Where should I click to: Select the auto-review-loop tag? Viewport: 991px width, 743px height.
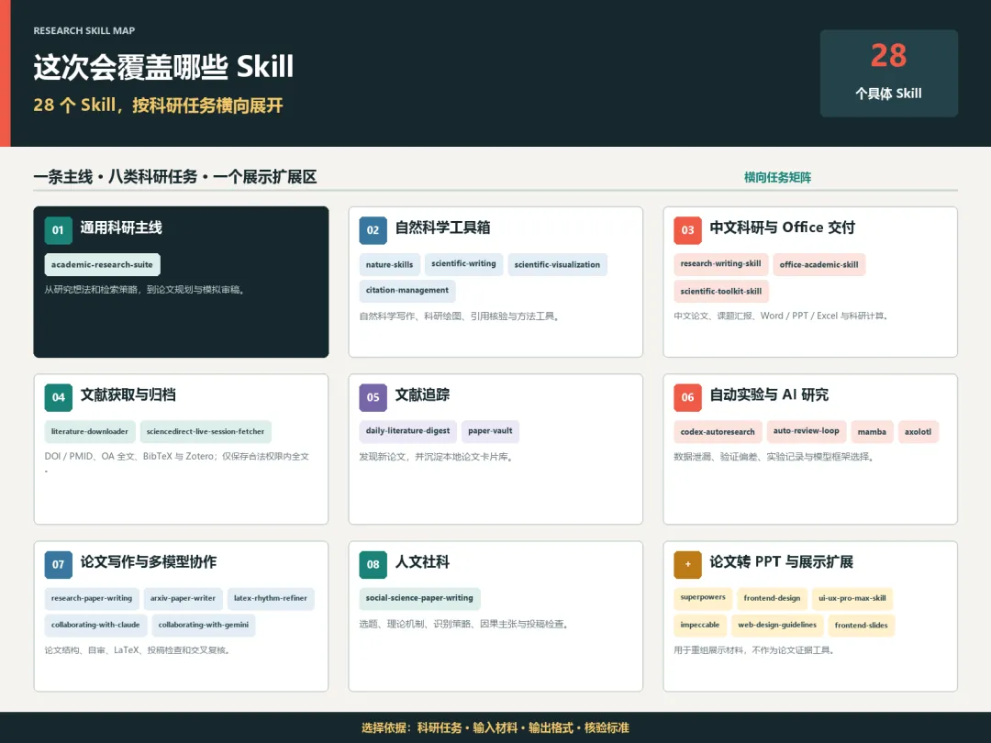[x=807, y=431]
